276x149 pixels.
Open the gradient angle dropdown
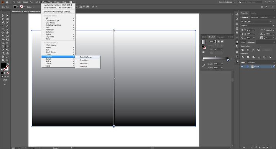pyautogui.click(x=222, y=49)
